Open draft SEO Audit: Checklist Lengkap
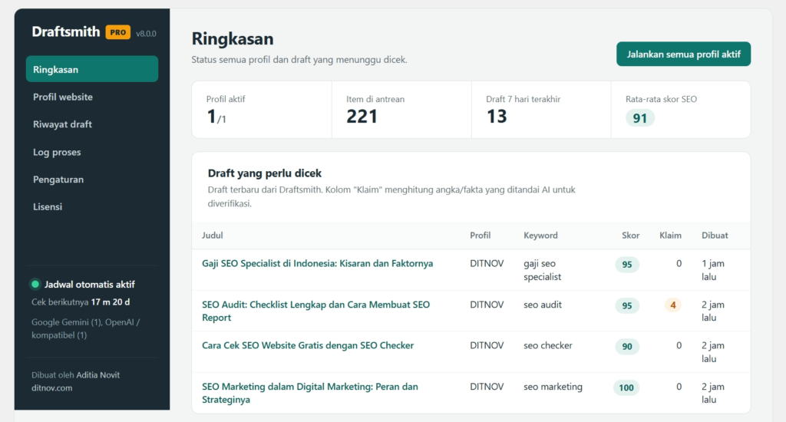 point(315,311)
